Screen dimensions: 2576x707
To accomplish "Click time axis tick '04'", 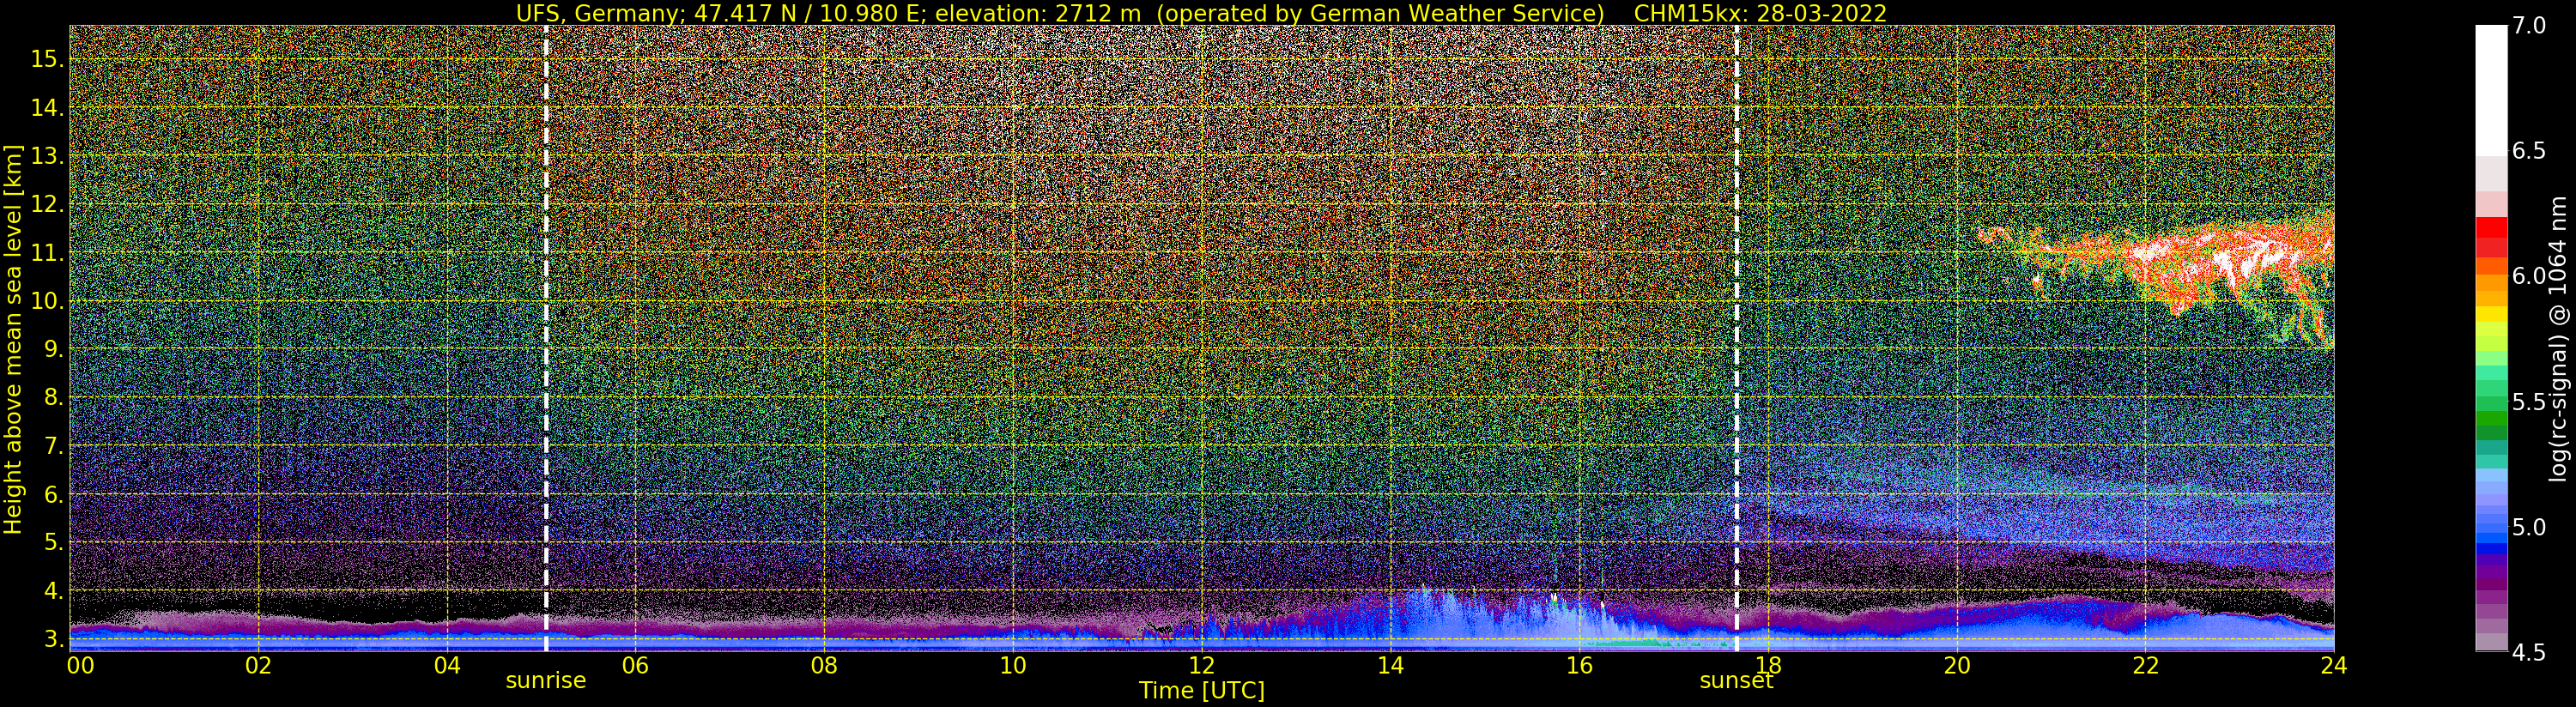I will [447, 665].
